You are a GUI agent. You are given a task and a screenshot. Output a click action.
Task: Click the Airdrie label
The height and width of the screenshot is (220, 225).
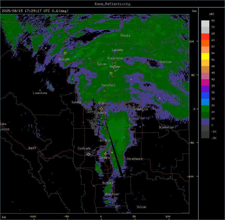pyautogui.click(x=105, y=140)
